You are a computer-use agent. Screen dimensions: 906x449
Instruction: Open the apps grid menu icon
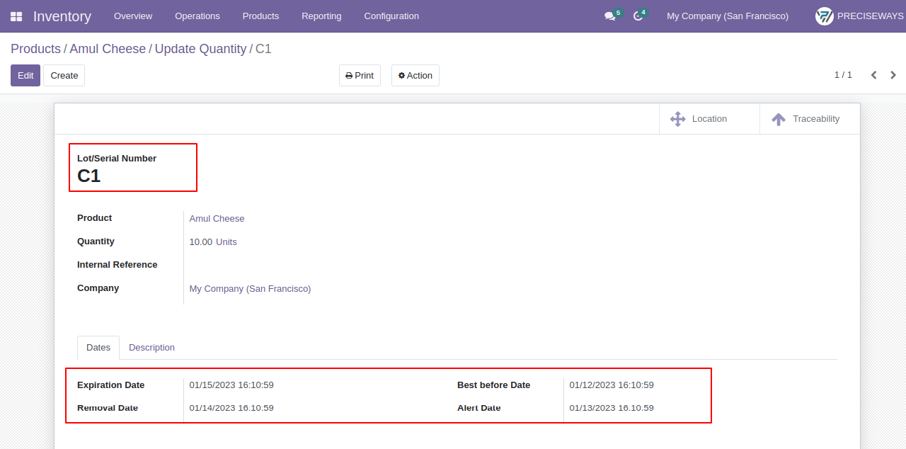click(x=16, y=16)
